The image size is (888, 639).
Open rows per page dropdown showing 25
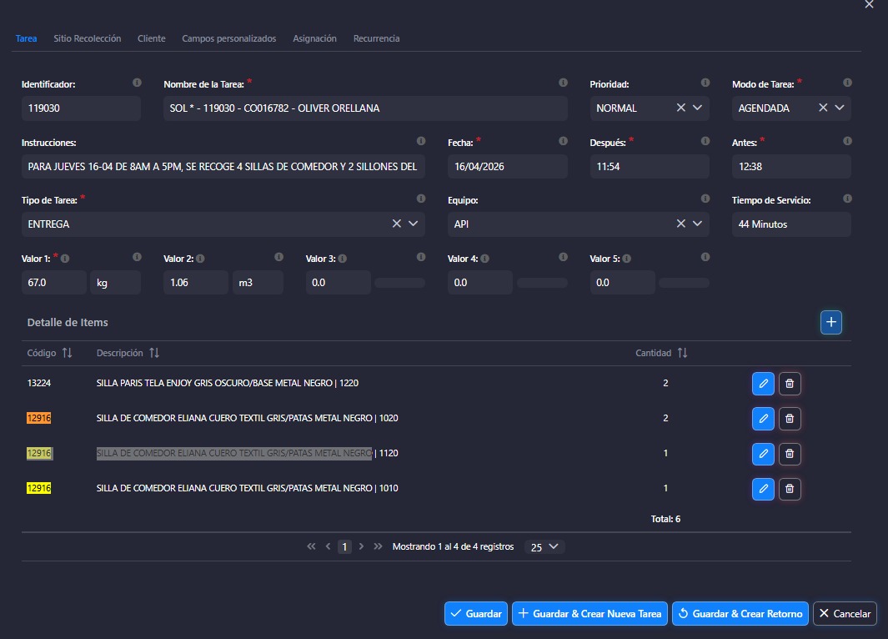pyautogui.click(x=544, y=547)
